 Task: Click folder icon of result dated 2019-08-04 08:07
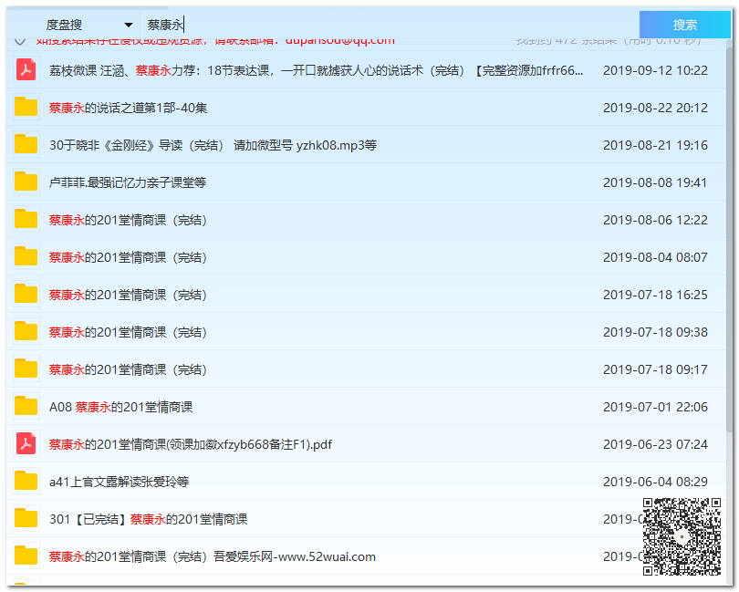coord(26,256)
